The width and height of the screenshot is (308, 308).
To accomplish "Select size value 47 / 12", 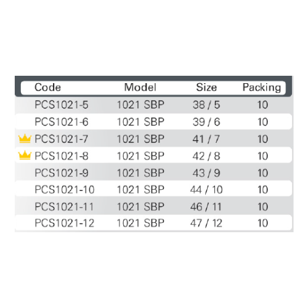I will (206, 223).
